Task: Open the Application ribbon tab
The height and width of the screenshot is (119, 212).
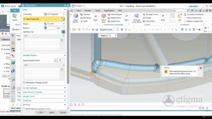Action: coord(109,11)
